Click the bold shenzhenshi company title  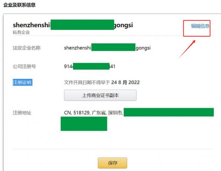tap(73, 25)
